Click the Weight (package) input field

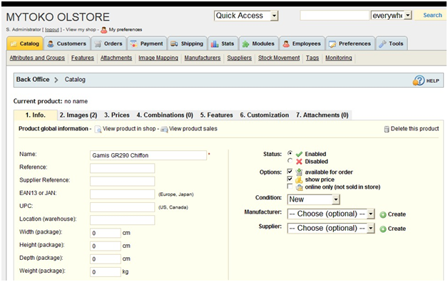coord(106,272)
